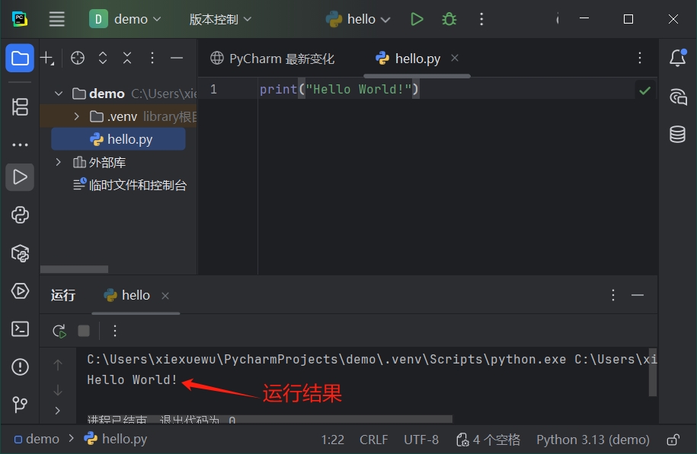Viewport: 697px width, 454px height.
Task: Switch to PyCharm 最新变化 tab
Action: click(272, 59)
